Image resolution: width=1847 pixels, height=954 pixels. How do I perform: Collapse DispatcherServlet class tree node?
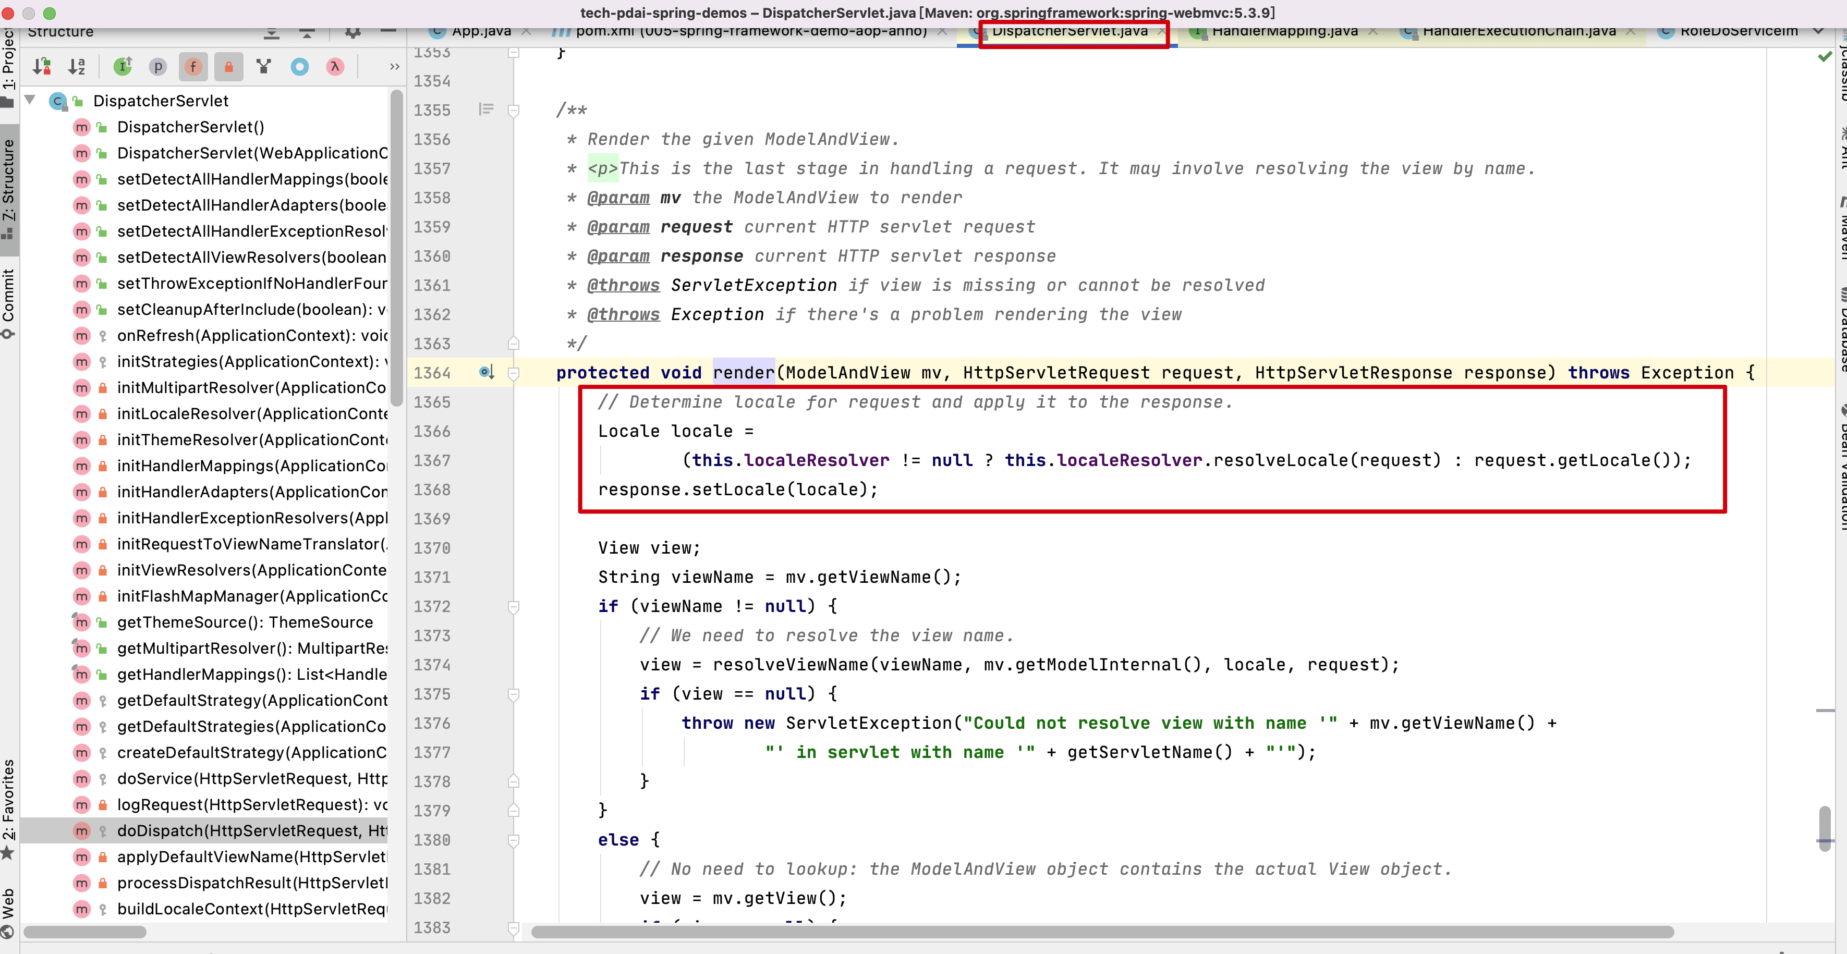[x=30, y=100]
